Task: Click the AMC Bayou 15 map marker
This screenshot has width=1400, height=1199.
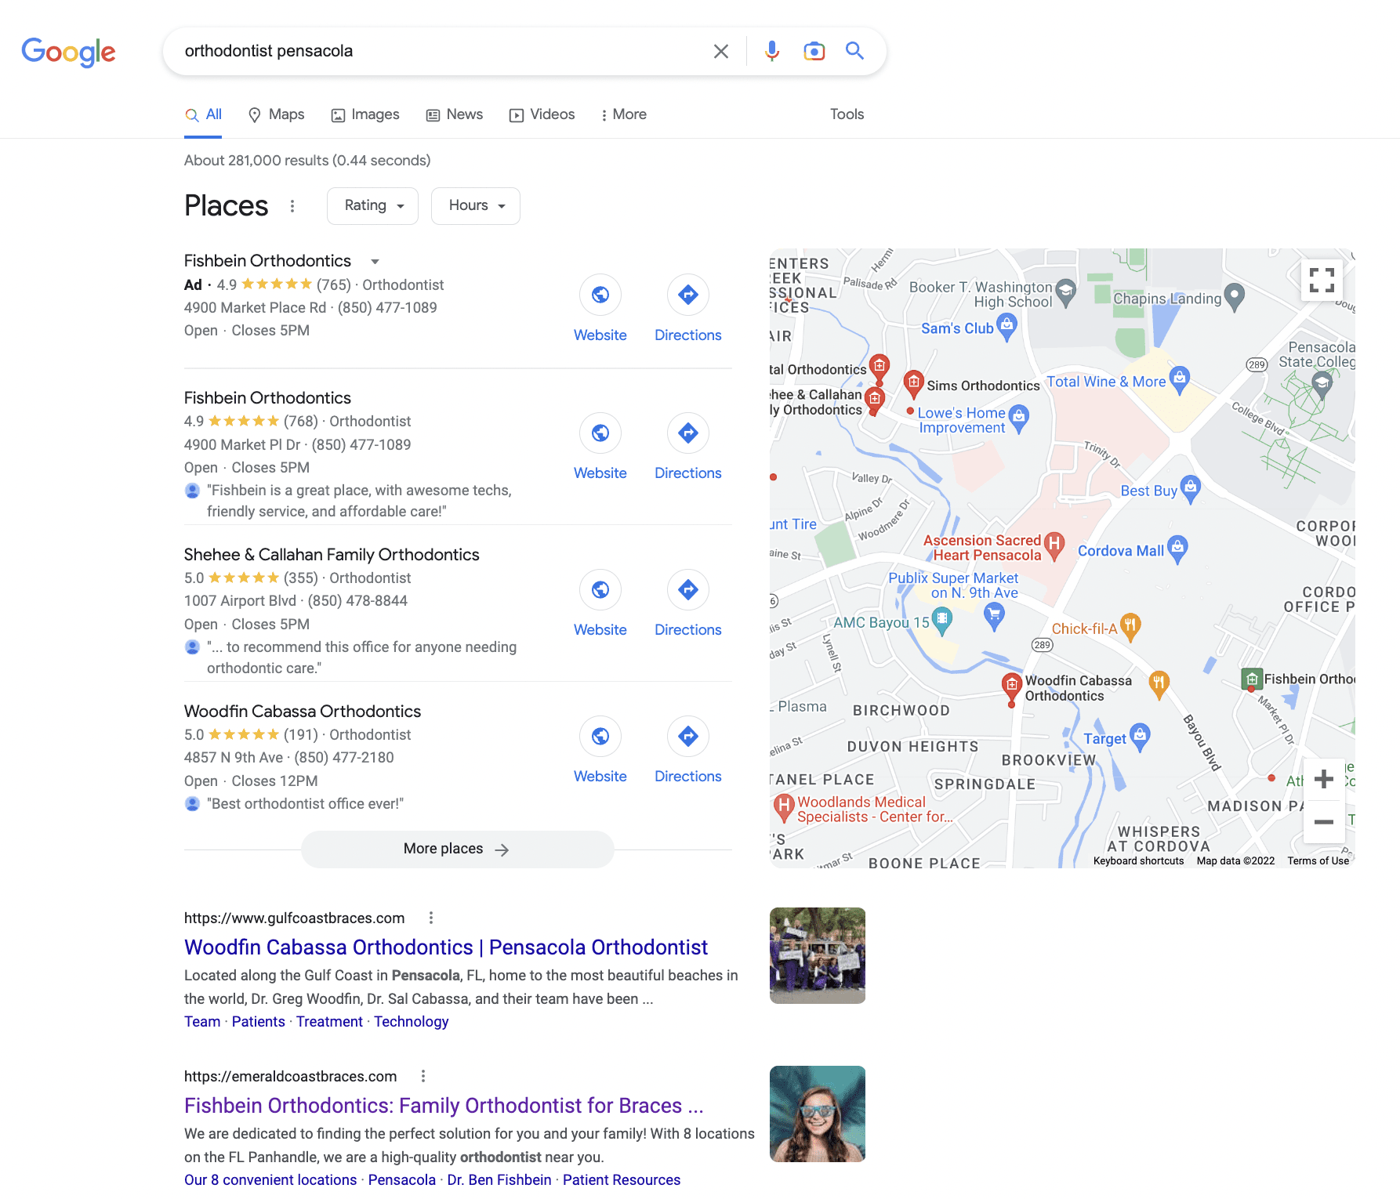Action: tap(942, 621)
